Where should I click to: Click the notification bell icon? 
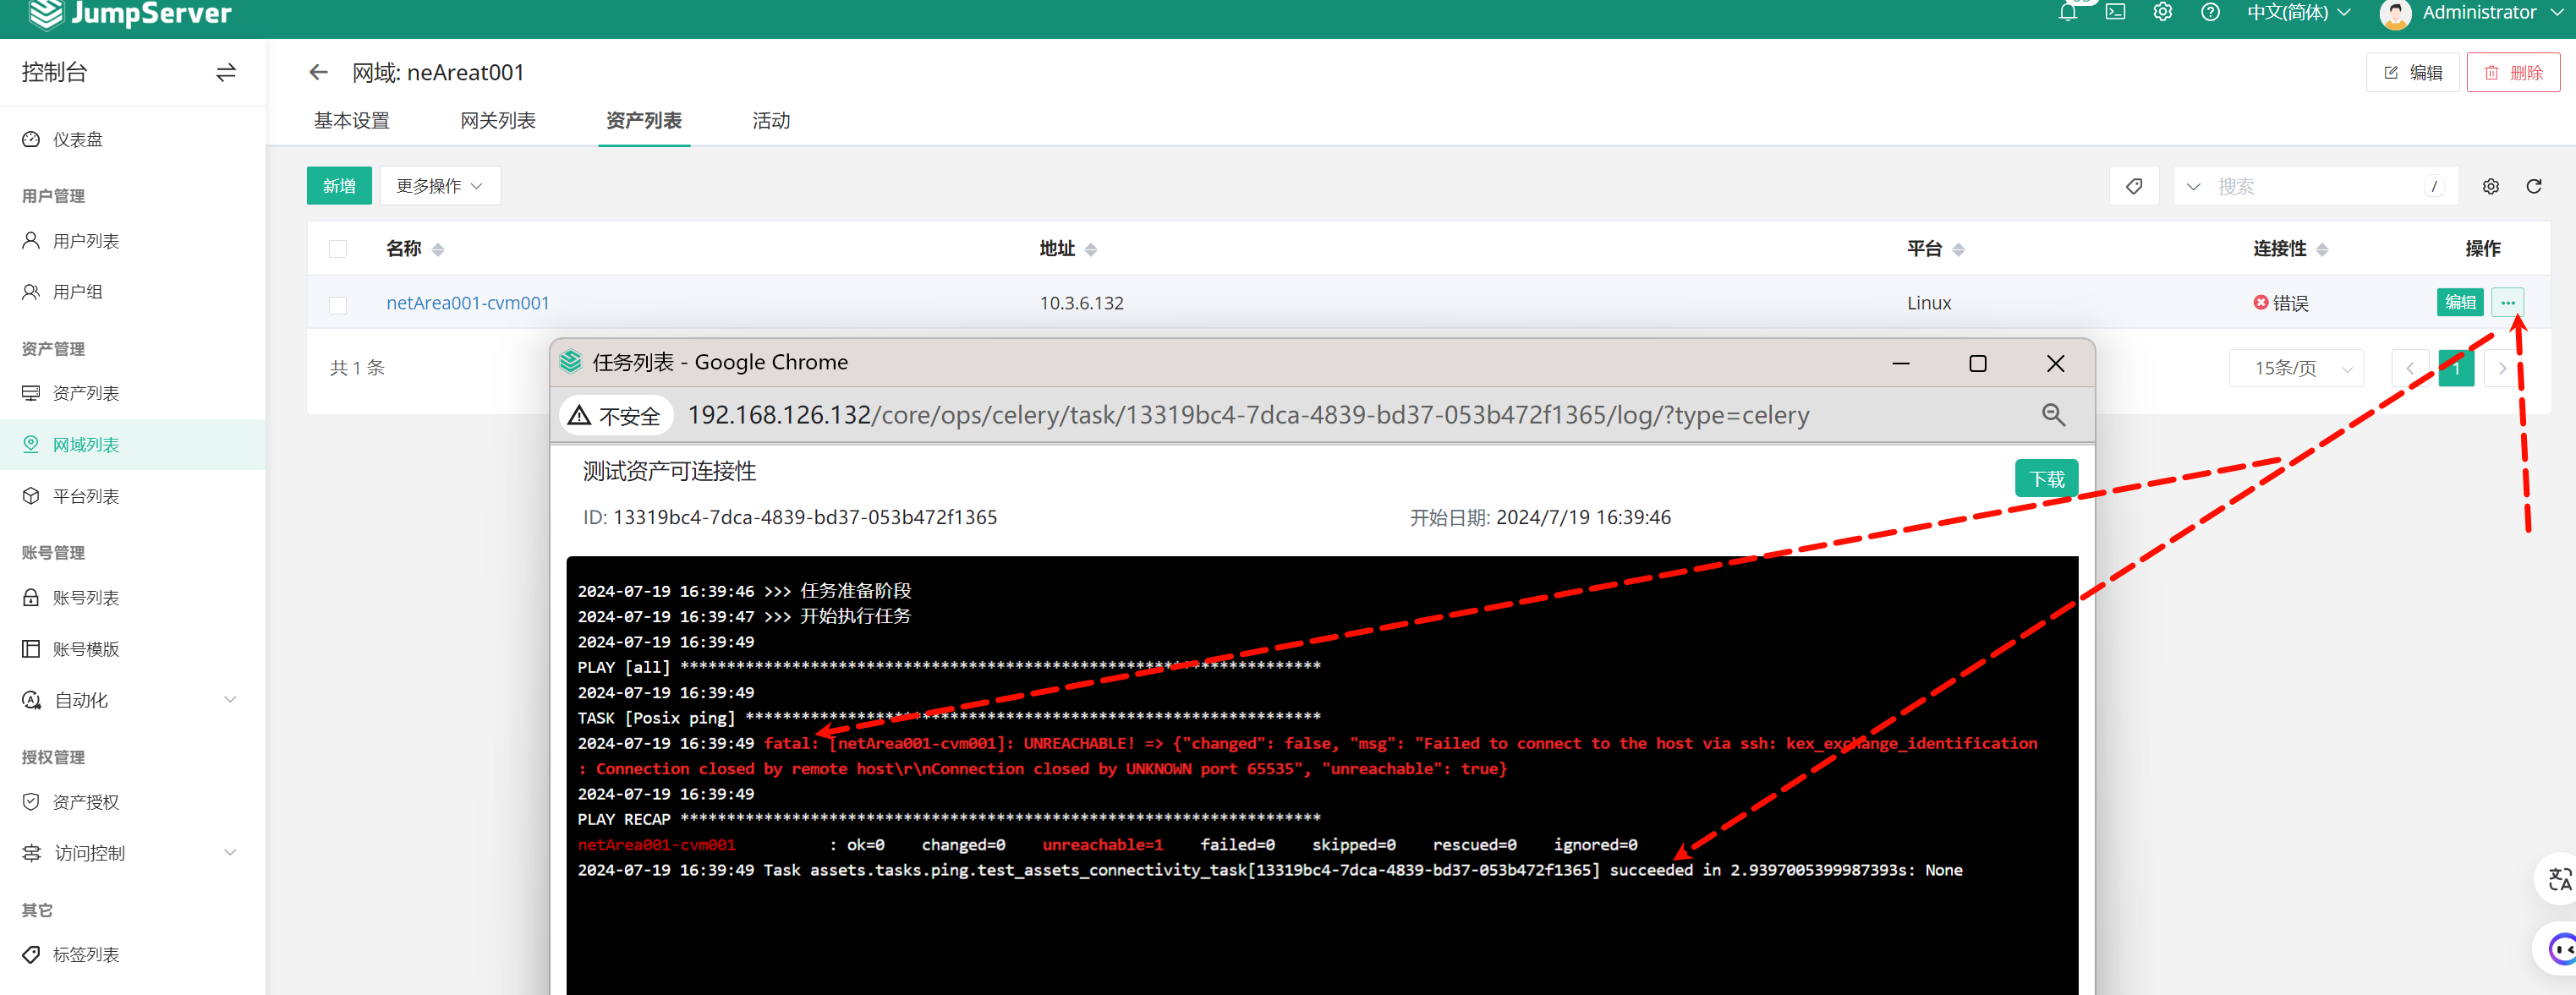(x=2068, y=13)
